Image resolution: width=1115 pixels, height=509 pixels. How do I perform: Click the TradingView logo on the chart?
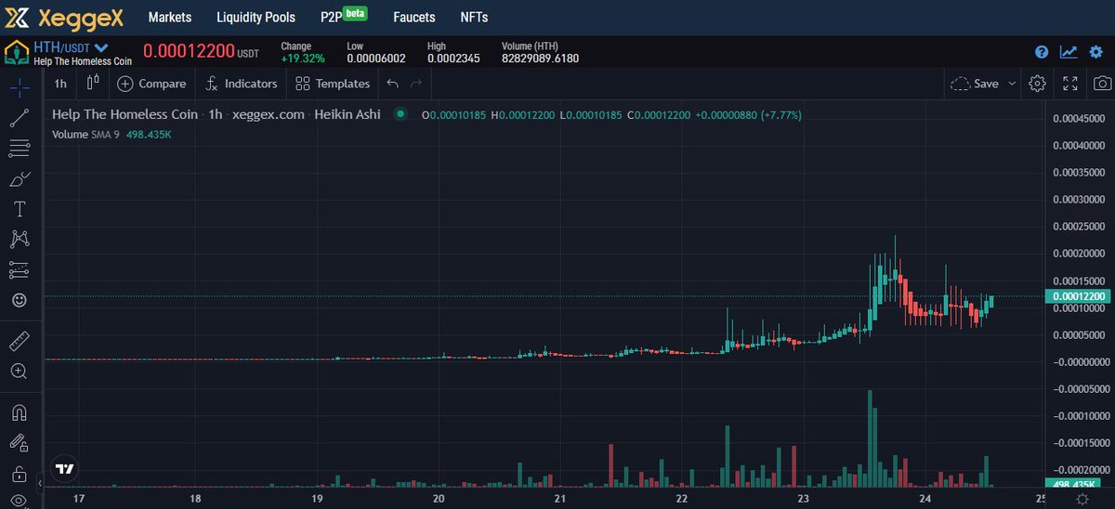[x=64, y=469]
